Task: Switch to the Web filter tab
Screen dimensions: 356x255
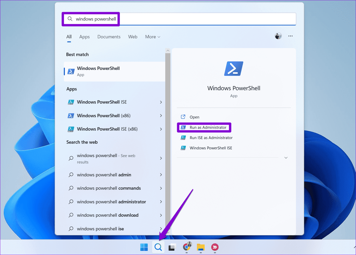Action: coord(133,37)
